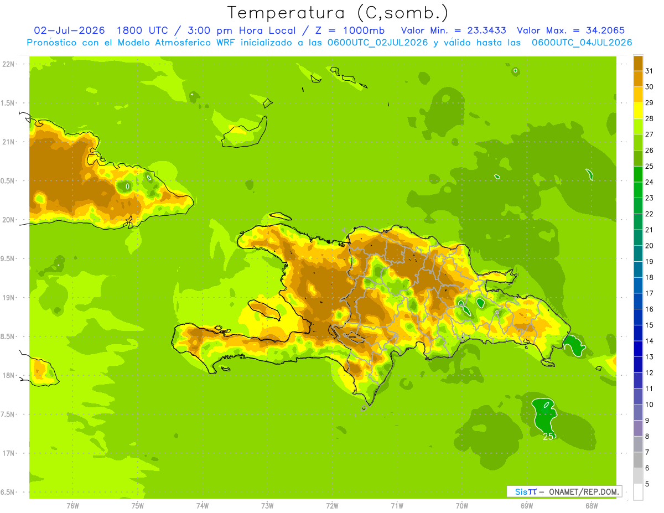Click the "13" value on the color scale
Screen dimensions: 664x513
(649, 357)
